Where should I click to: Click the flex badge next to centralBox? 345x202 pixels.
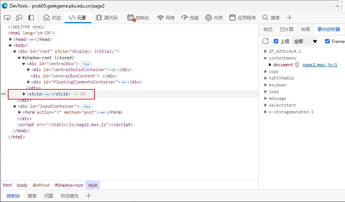click(86, 64)
